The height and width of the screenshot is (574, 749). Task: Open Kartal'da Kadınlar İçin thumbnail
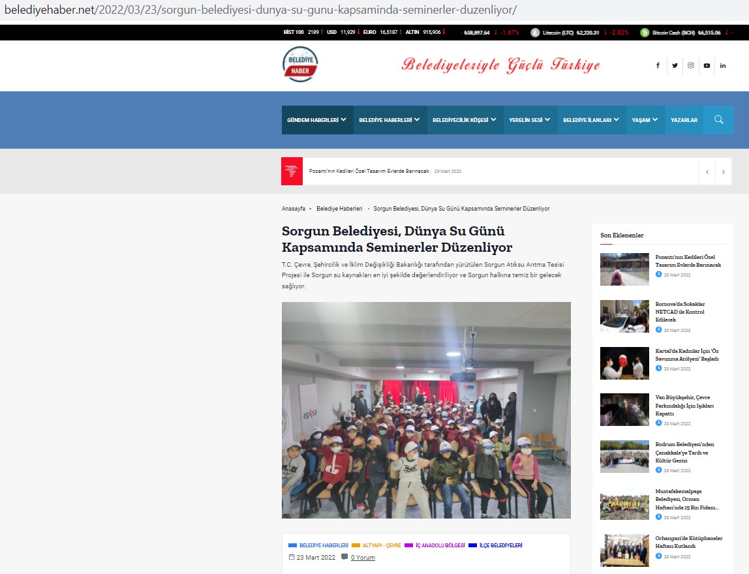click(x=624, y=363)
